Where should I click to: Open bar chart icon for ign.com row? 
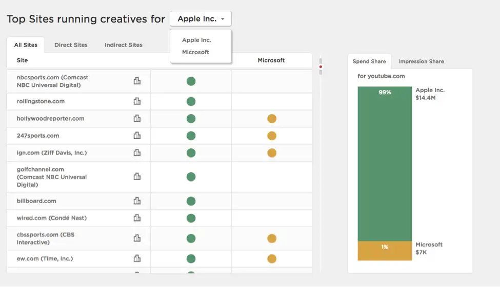coord(137,152)
